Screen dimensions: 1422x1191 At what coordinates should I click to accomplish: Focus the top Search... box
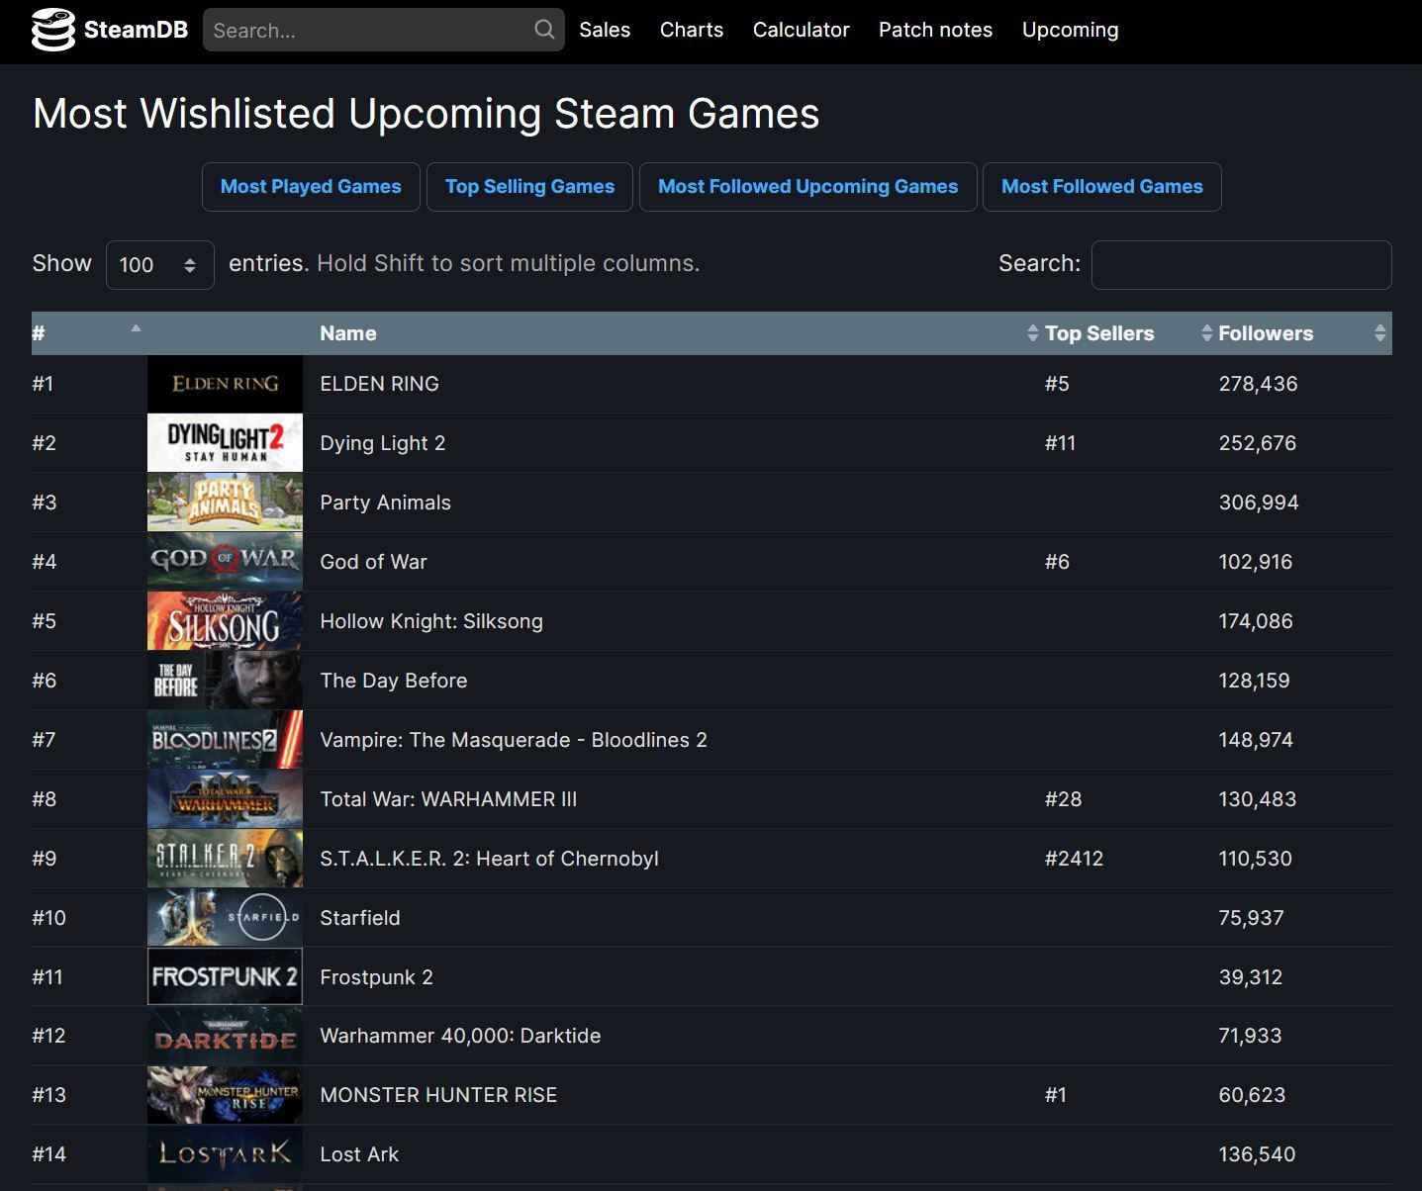[383, 30]
